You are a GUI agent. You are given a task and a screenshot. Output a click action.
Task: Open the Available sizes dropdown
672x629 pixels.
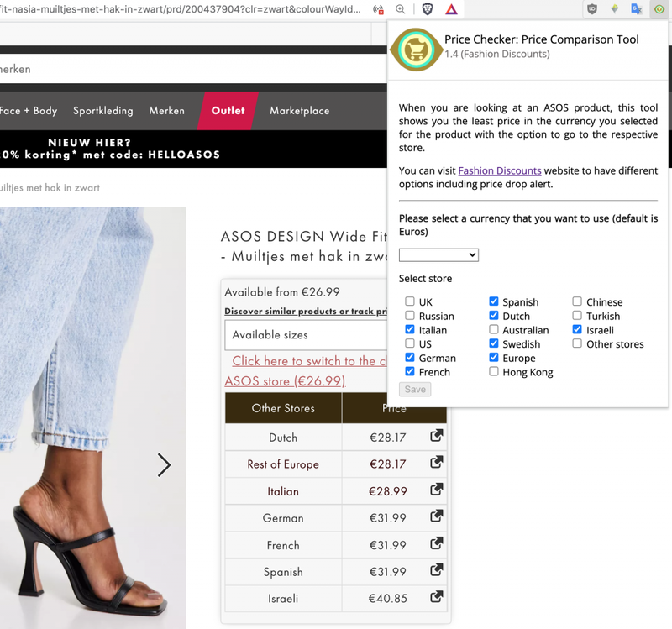[x=306, y=335]
